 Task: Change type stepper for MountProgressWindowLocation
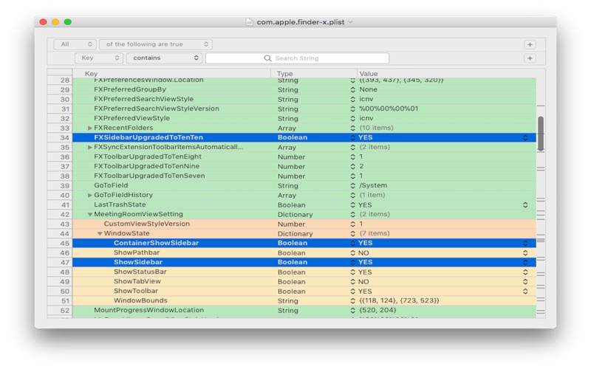coord(353,310)
